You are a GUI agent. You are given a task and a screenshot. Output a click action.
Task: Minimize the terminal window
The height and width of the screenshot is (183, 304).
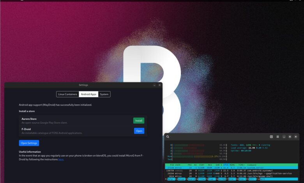[x=284, y=137]
